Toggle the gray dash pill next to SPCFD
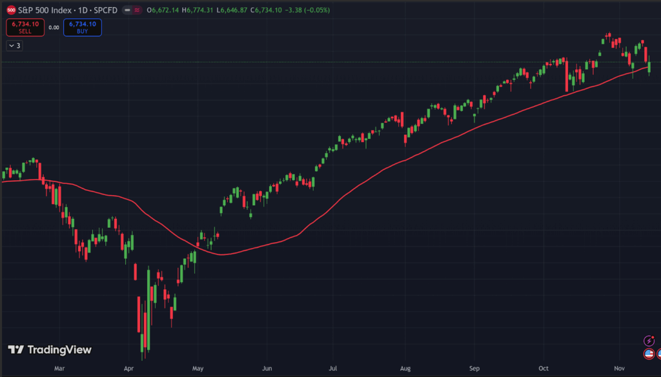The image size is (661, 377). (x=127, y=10)
